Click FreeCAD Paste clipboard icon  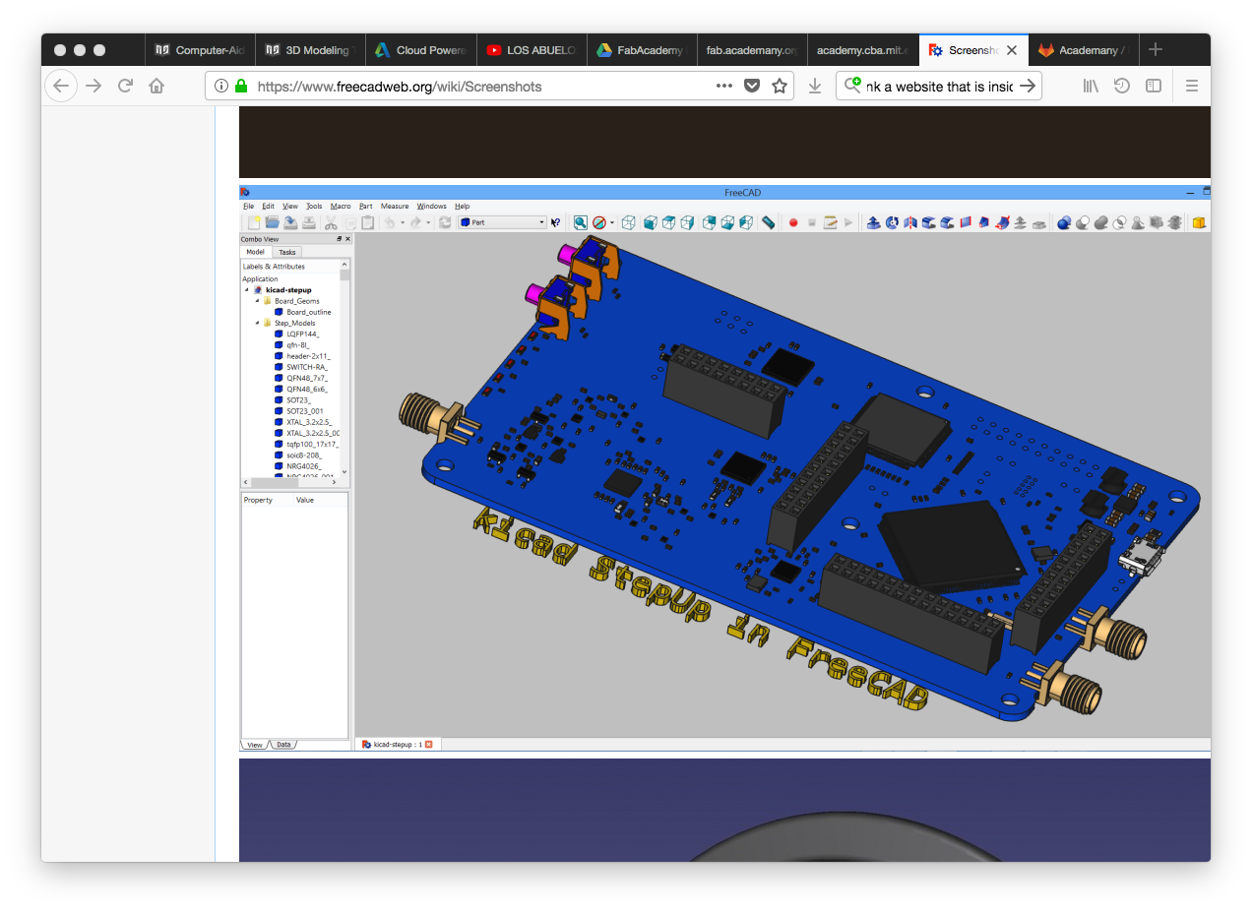coord(367,223)
